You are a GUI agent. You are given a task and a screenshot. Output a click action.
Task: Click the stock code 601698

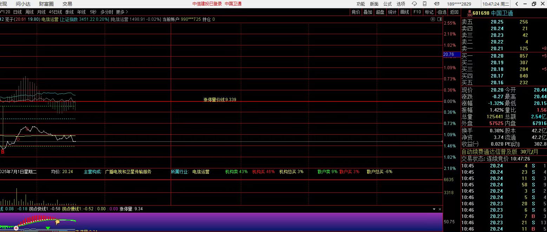[481, 13]
